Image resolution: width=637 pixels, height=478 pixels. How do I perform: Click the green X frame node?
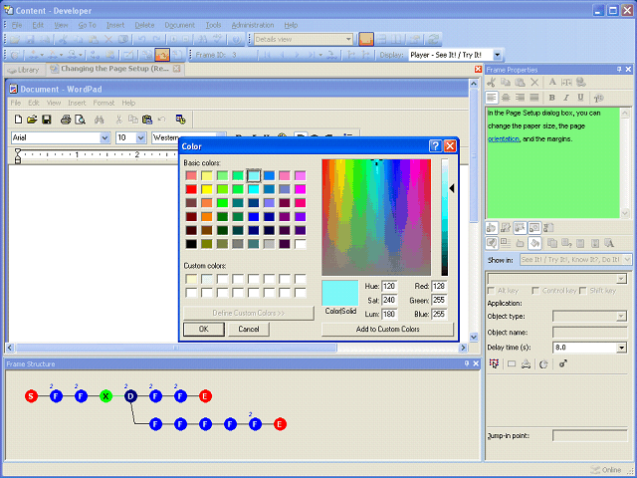pyautogui.click(x=106, y=396)
